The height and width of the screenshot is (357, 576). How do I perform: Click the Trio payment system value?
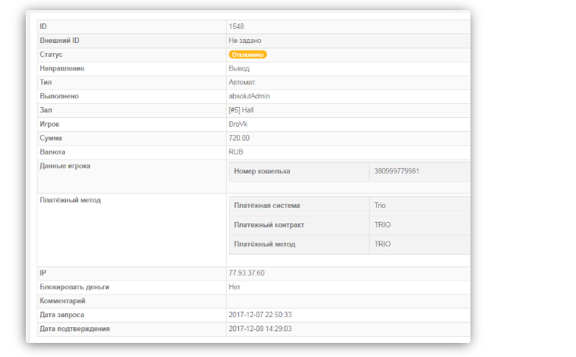tap(381, 205)
